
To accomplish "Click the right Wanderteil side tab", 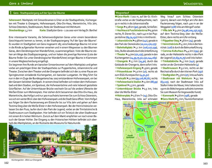I will 208,140.
